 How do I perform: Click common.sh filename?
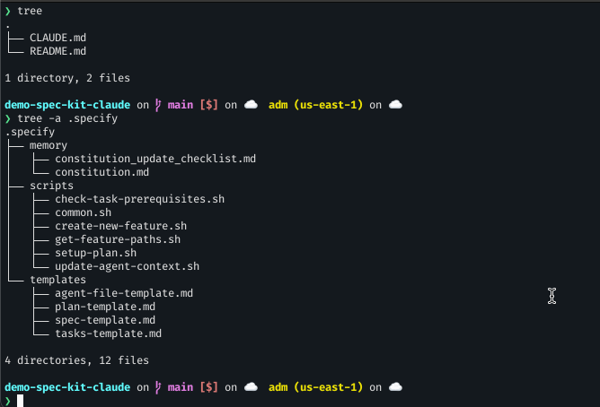[83, 212]
